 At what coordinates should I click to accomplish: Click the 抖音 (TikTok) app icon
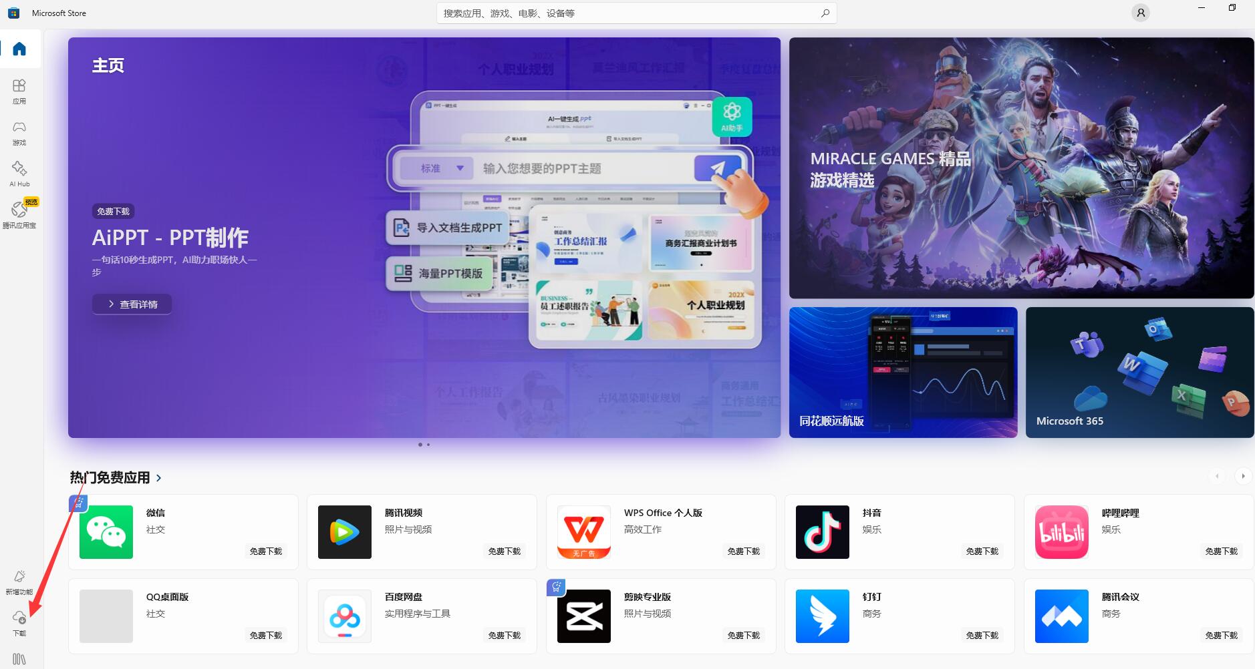823,532
